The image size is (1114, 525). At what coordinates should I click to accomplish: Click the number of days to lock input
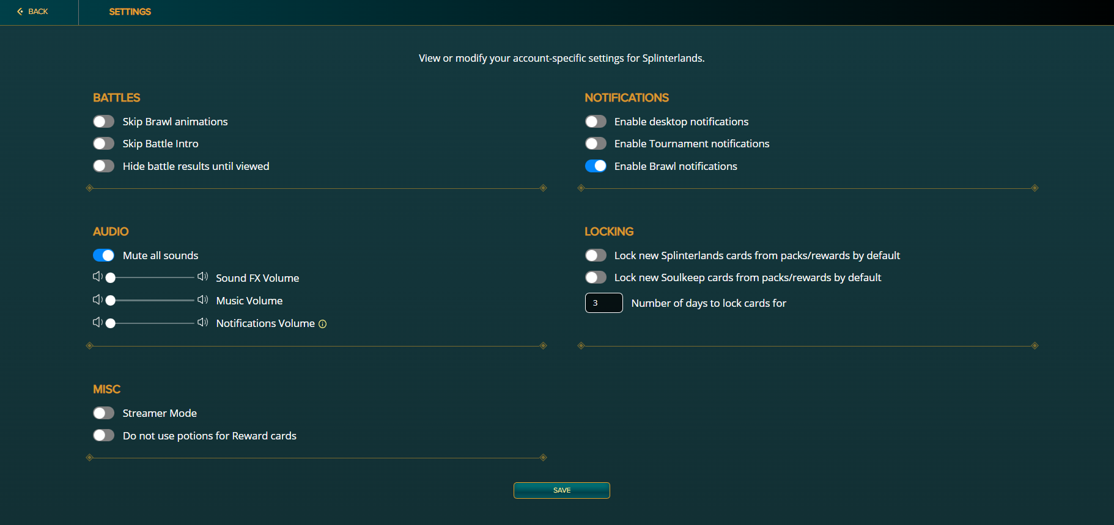point(604,303)
